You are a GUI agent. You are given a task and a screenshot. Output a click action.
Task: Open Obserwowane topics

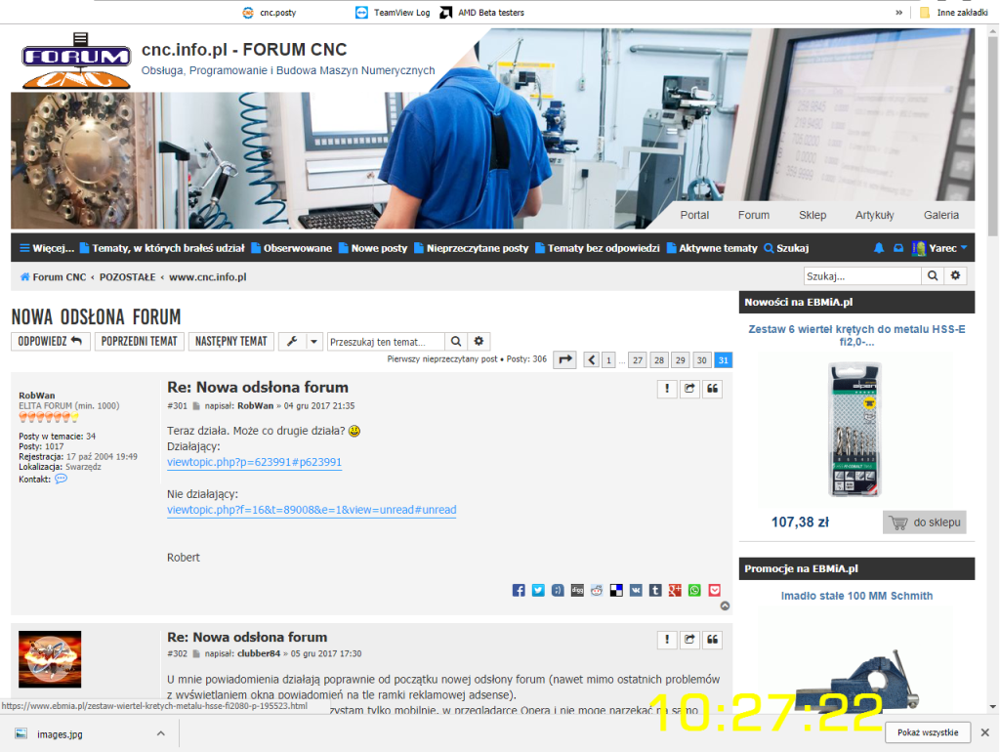(x=291, y=248)
